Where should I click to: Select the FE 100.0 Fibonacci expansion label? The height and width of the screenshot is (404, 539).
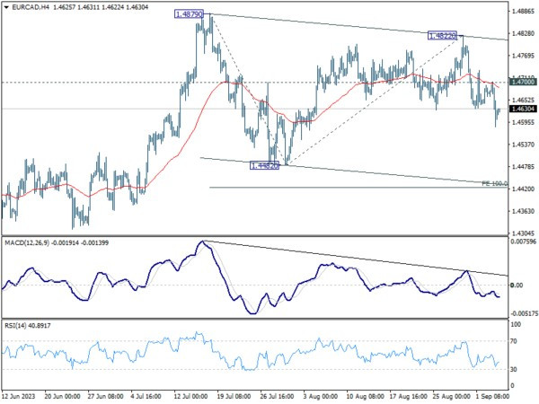point(495,183)
